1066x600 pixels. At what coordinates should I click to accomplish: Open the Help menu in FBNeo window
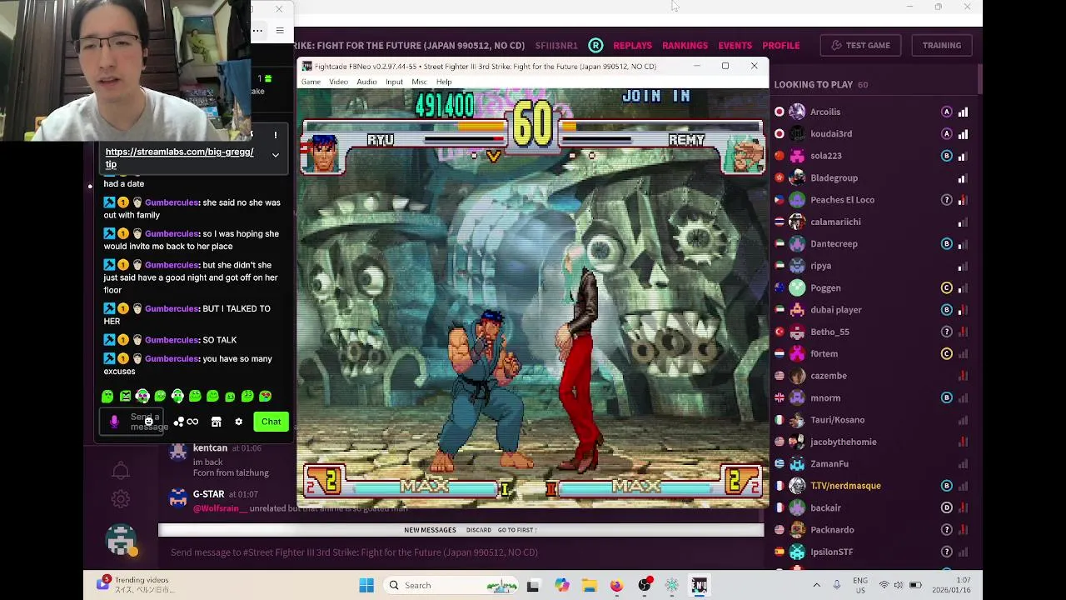click(444, 82)
